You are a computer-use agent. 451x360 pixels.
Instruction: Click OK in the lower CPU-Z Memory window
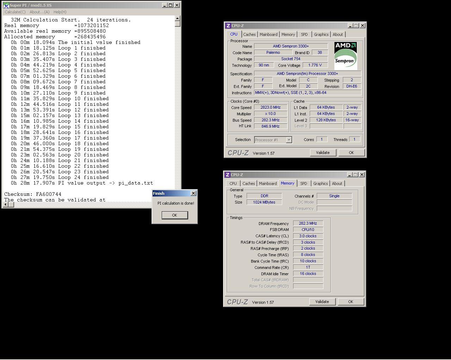click(x=351, y=302)
